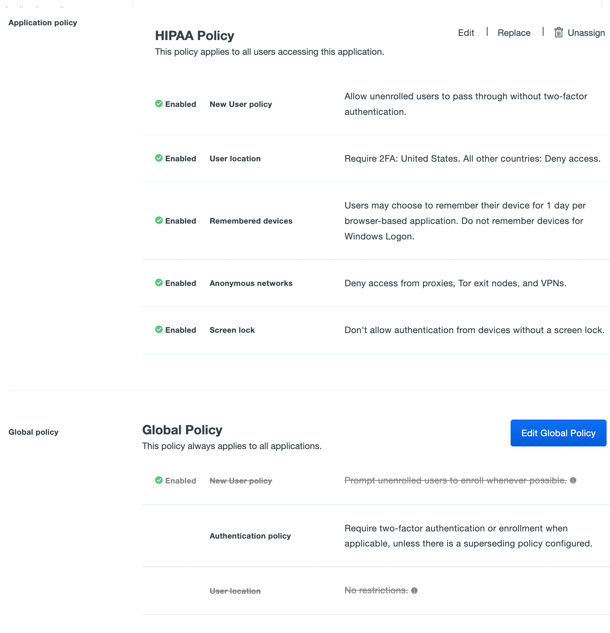Click the green Enabled icon beside Anonymous networks
The height and width of the screenshot is (633, 610).
[159, 283]
